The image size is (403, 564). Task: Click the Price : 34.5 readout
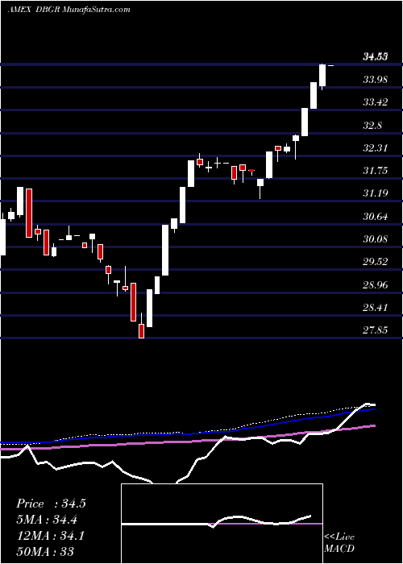click(x=51, y=504)
